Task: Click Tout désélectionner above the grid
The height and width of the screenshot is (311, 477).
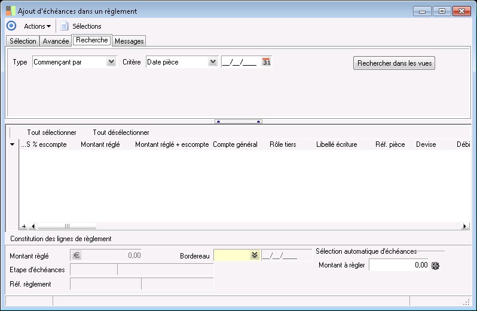Action: tap(121, 133)
